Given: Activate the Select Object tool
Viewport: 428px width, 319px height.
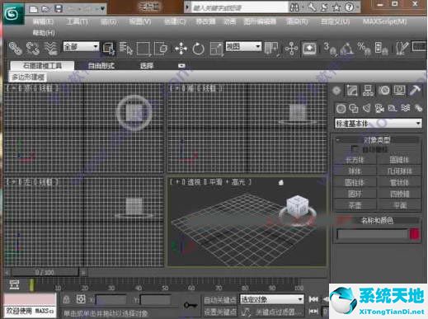Looking at the screenshot, I should point(108,49).
